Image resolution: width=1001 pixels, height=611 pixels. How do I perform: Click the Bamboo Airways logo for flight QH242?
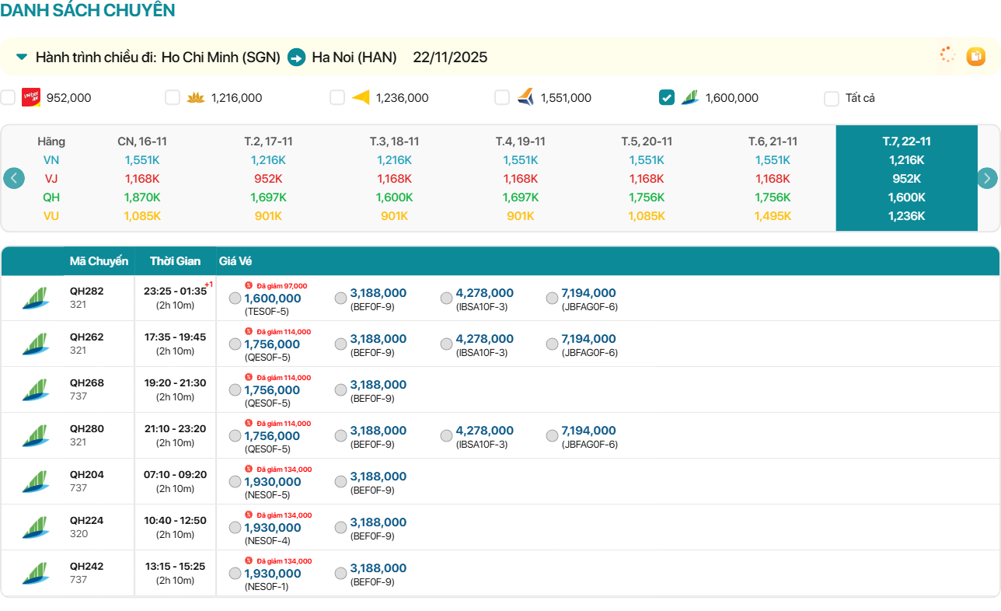click(x=35, y=574)
